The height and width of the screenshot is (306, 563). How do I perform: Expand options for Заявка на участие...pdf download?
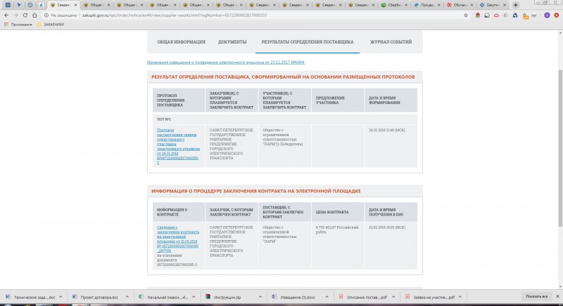tap(460, 297)
